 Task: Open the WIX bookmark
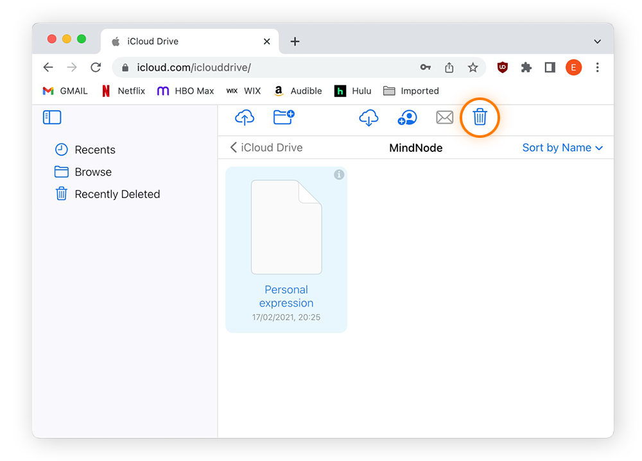pyautogui.click(x=243, y=91)
